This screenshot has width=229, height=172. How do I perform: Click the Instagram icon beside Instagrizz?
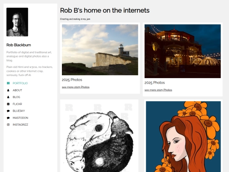pyautogui.click(x=8, y=124)
